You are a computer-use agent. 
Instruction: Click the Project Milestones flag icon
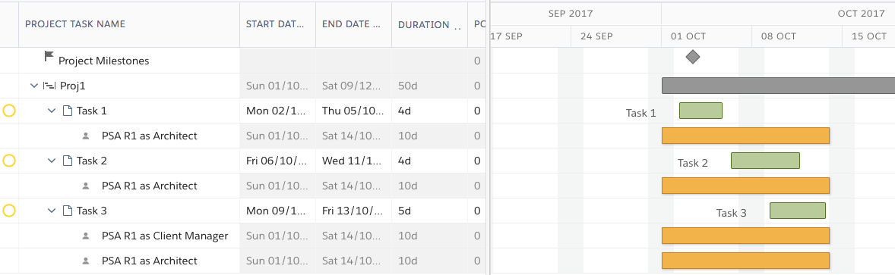click(49, 57)
